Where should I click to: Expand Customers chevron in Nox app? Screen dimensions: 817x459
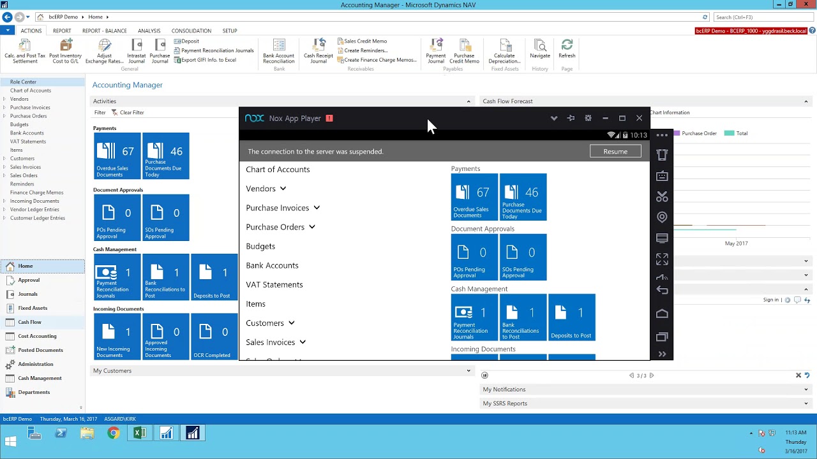pos(291,323)
